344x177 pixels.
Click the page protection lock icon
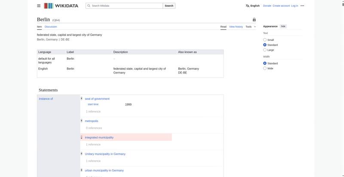pos(254,20)
